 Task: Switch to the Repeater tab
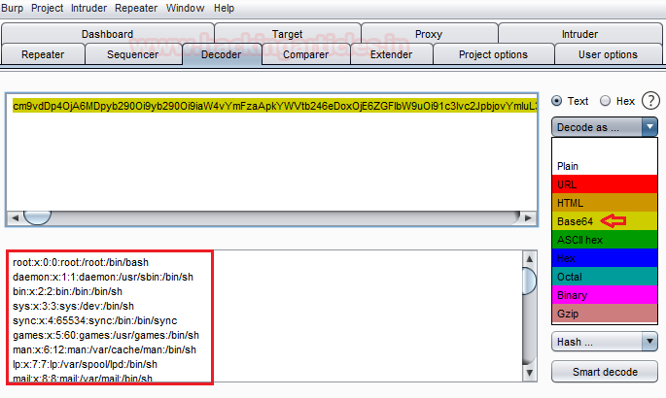[43, 54]
